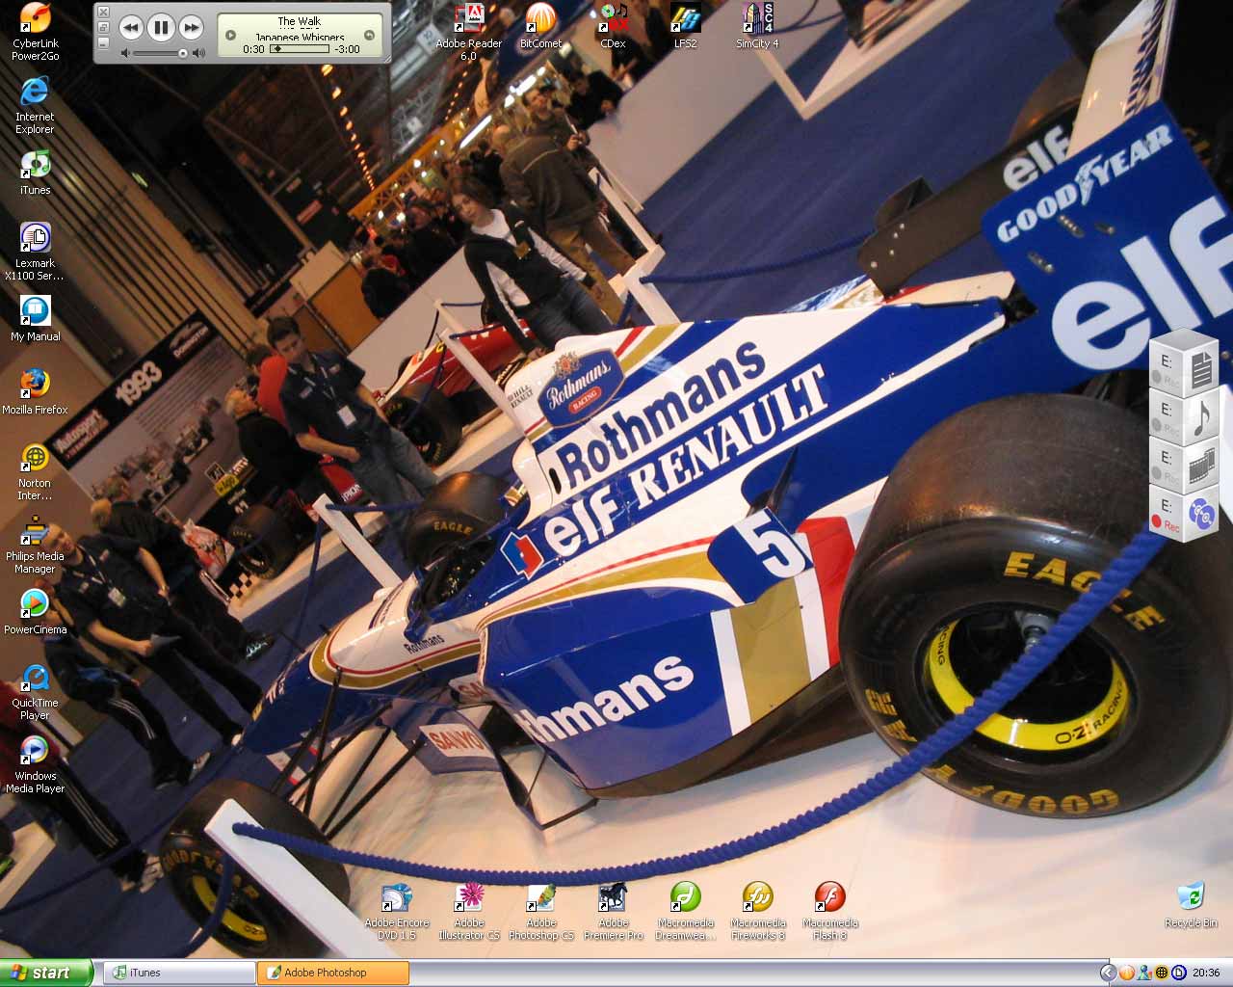Click the orange BitComet tray icon

(x=1127, y=973)
